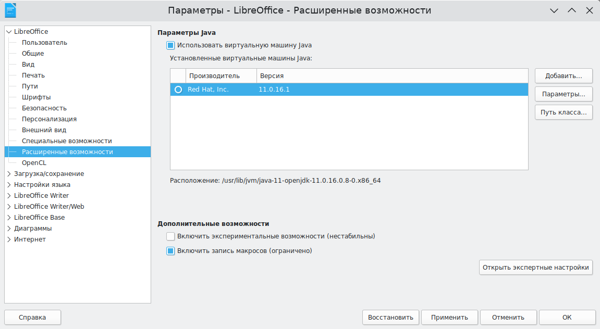Open the Пользователь settings page
Screen dimensions: 600x329
point(44,42)
